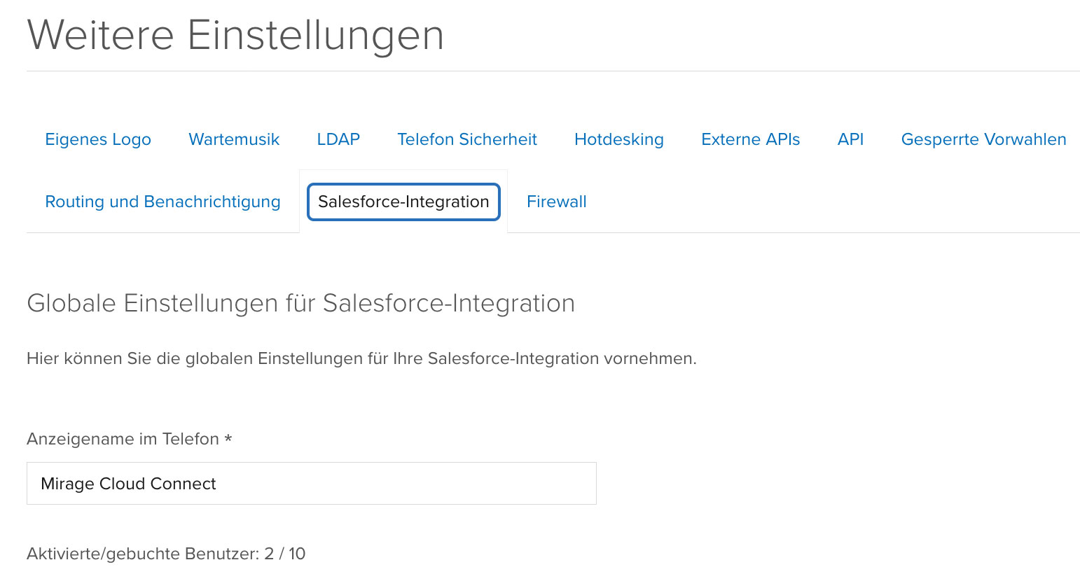
Task: Click the required asterisk beside Anzeigename label
Action: pos(228,438)
